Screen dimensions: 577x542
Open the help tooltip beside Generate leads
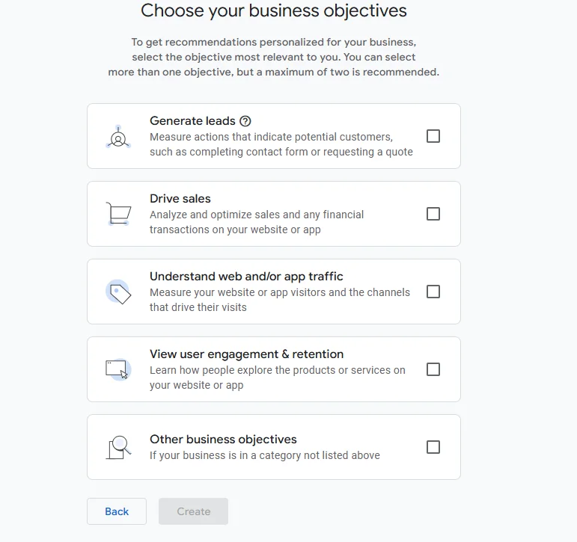pyautogui.click(x=245, y=121)
